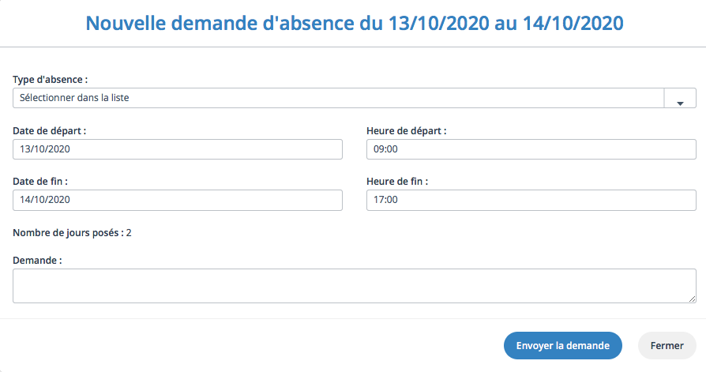
Task: Click Envoyer la demande button
Action: (563, 345)
